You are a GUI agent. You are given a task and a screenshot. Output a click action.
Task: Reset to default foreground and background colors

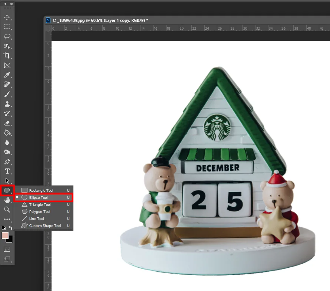point(3,228)
